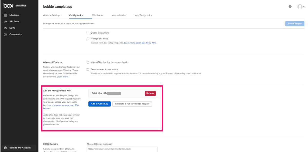
Task: Click Add a Public Key
Action: [100, 104]
